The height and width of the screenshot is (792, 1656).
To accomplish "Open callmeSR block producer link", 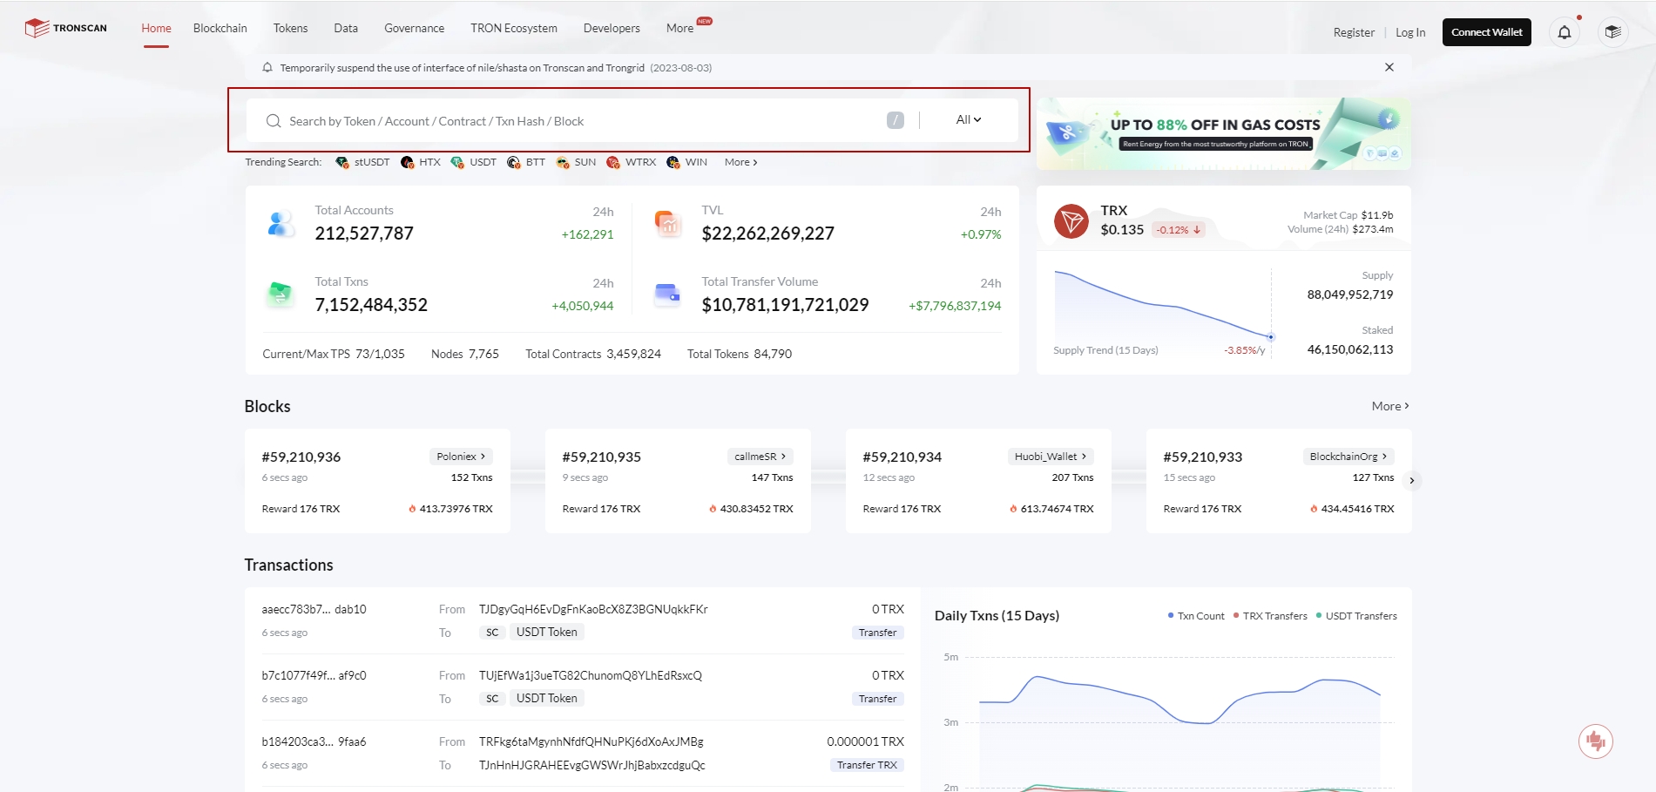I will click(760, 457).
